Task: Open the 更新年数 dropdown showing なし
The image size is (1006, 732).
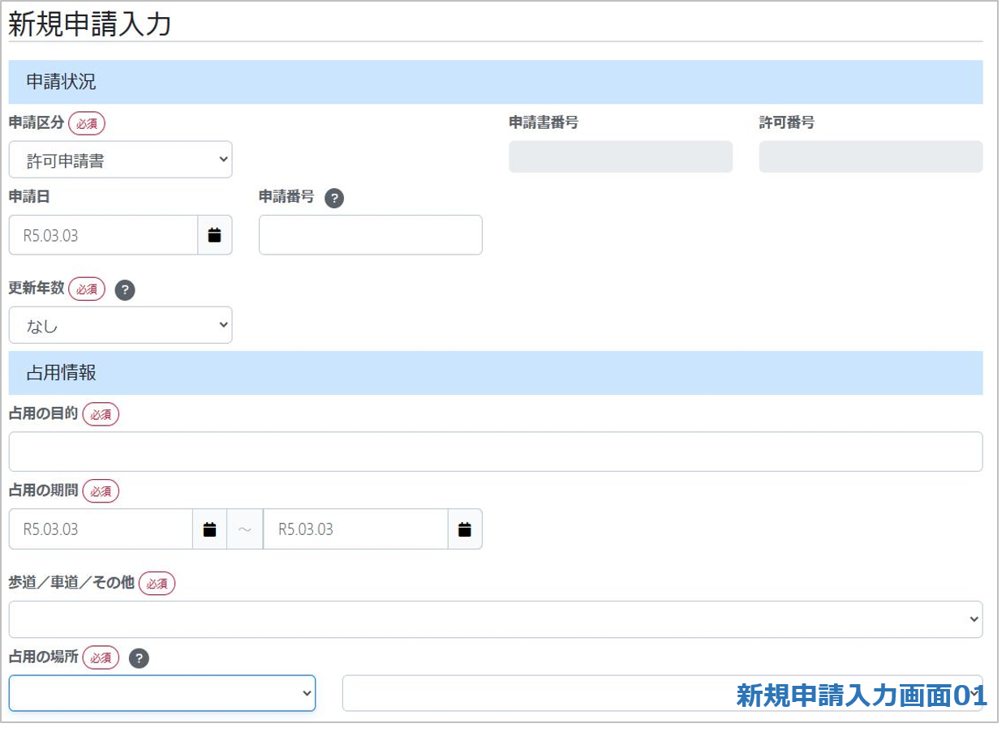Action: (x=121, y=325)
